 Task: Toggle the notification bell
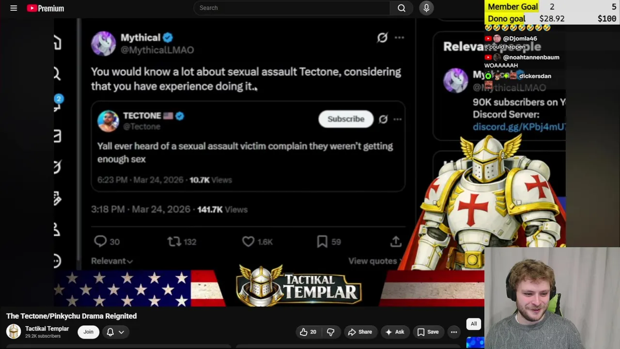click(110, 332)
